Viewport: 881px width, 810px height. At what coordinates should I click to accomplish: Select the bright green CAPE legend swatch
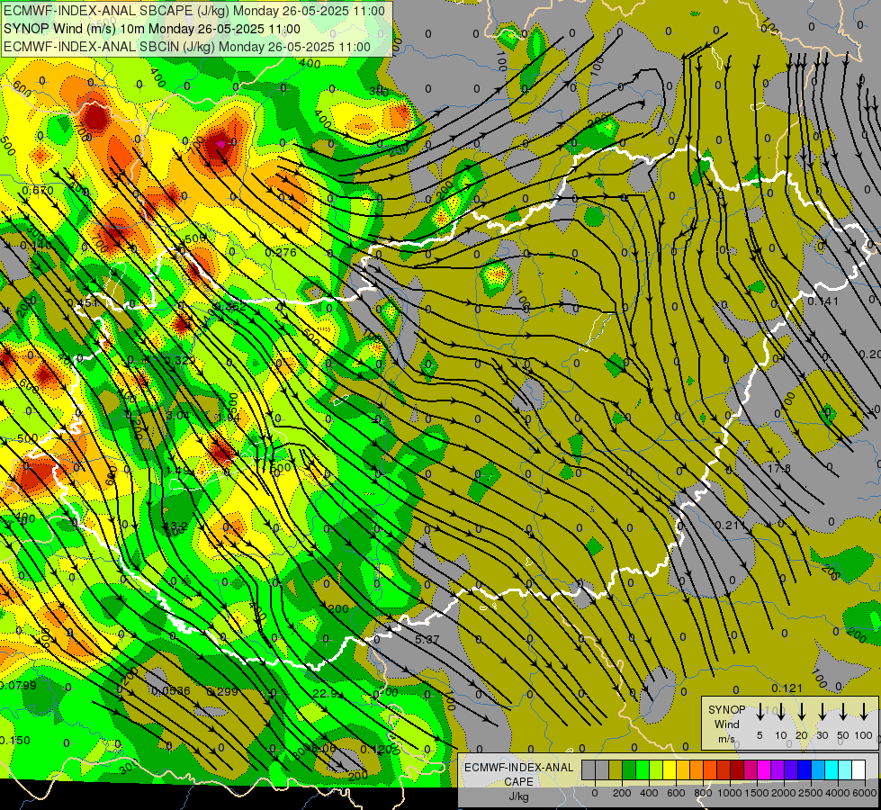click(643, 769)
